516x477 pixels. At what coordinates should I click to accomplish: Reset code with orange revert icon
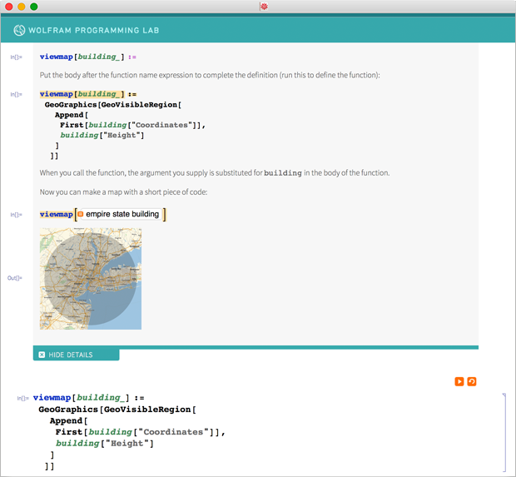tap(472, 381)
